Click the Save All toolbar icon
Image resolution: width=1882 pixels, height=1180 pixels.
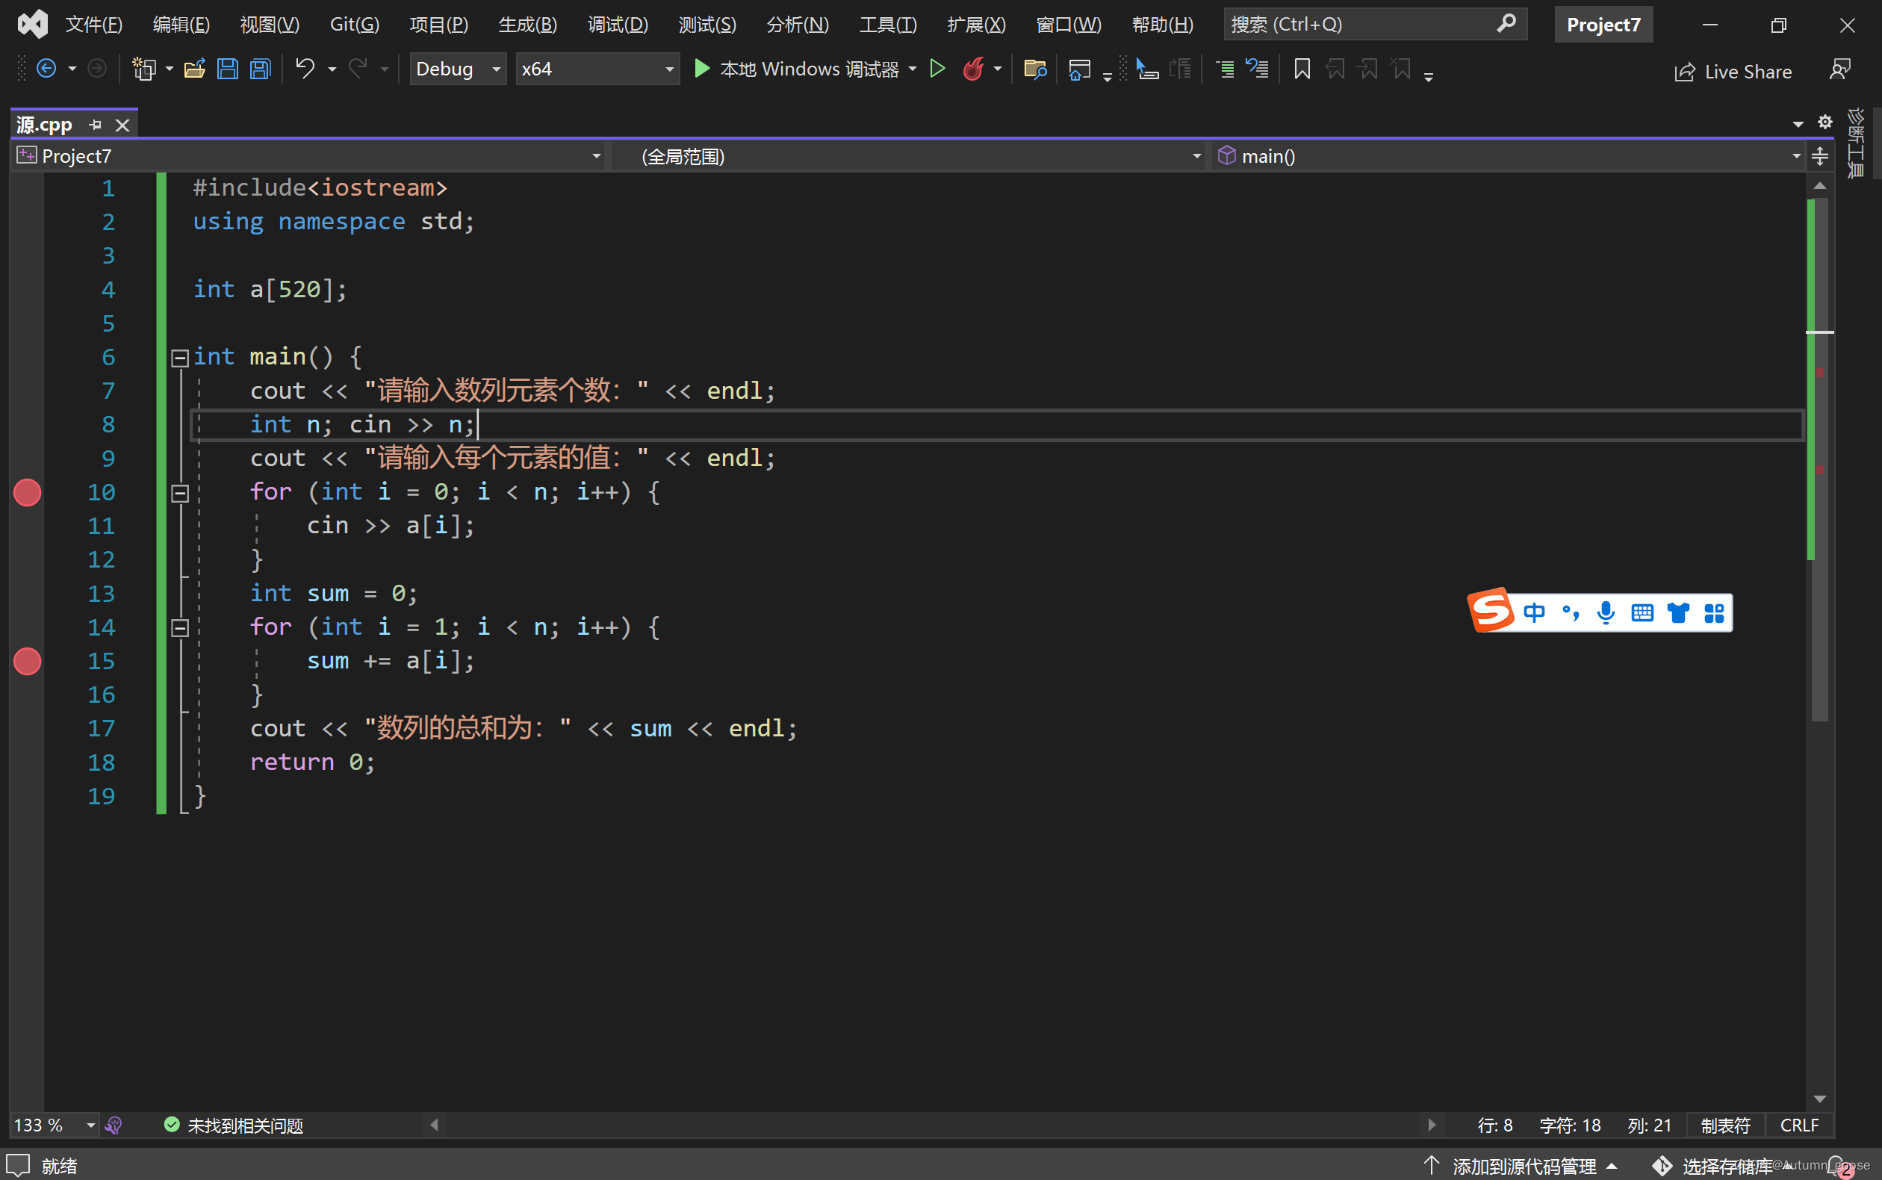pyautogui.click(x=260, y=69)
